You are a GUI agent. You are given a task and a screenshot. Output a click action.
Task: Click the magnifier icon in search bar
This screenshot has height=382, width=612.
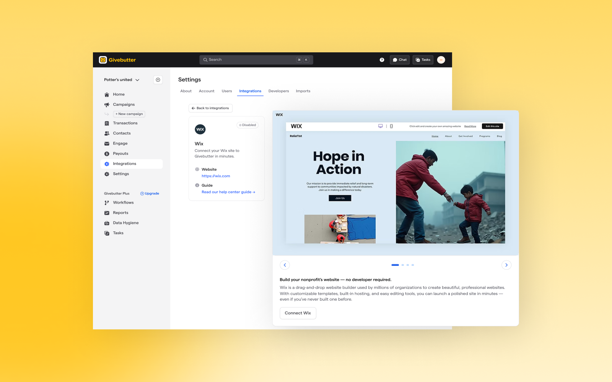(x=205, y=60)
